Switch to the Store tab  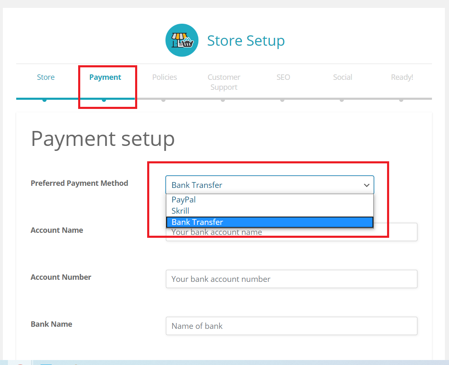tap(46, 77)
